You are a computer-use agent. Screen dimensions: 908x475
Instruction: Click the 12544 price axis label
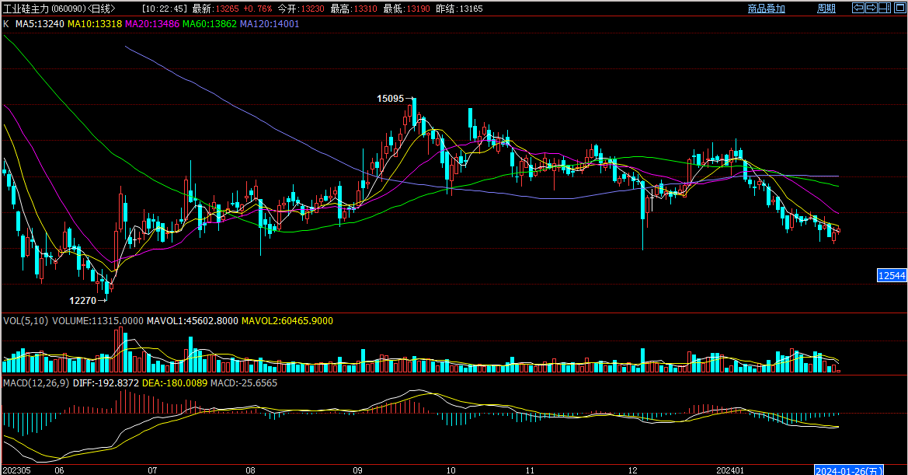coord(891,275)
